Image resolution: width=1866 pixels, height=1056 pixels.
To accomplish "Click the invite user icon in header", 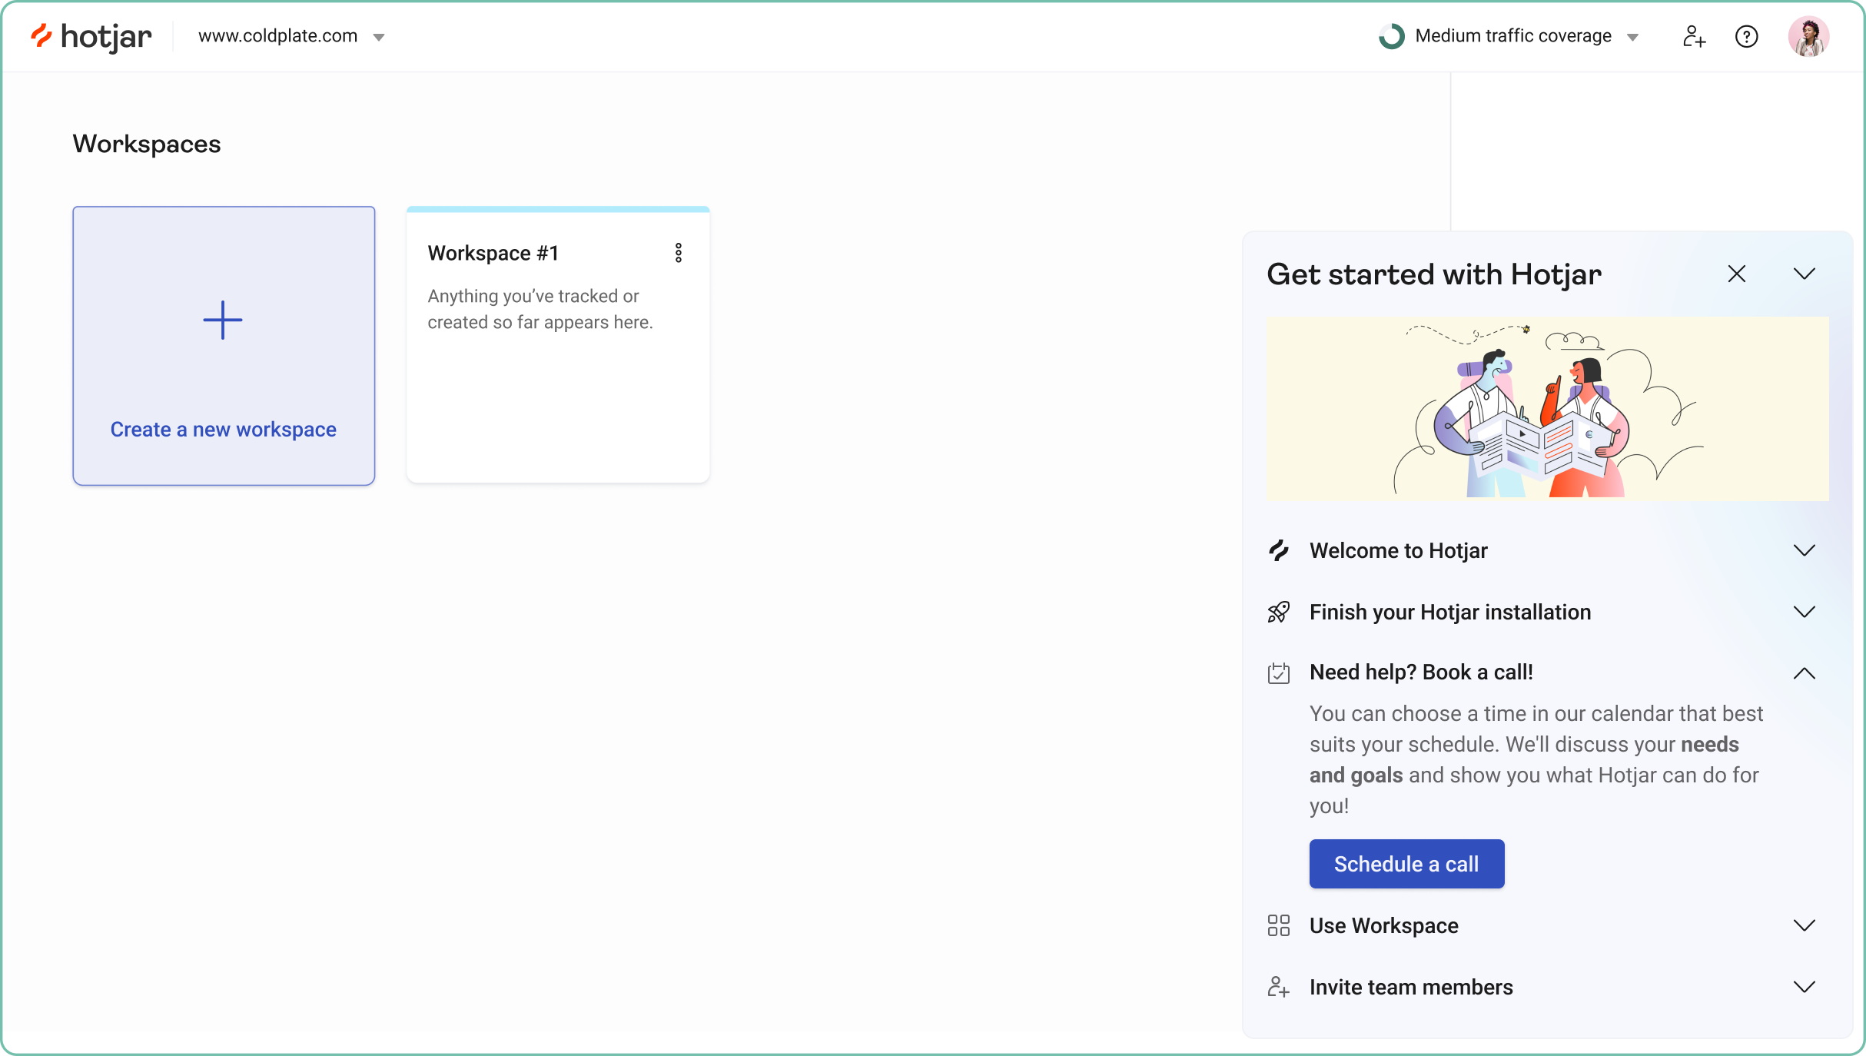I will (1694, 36).
